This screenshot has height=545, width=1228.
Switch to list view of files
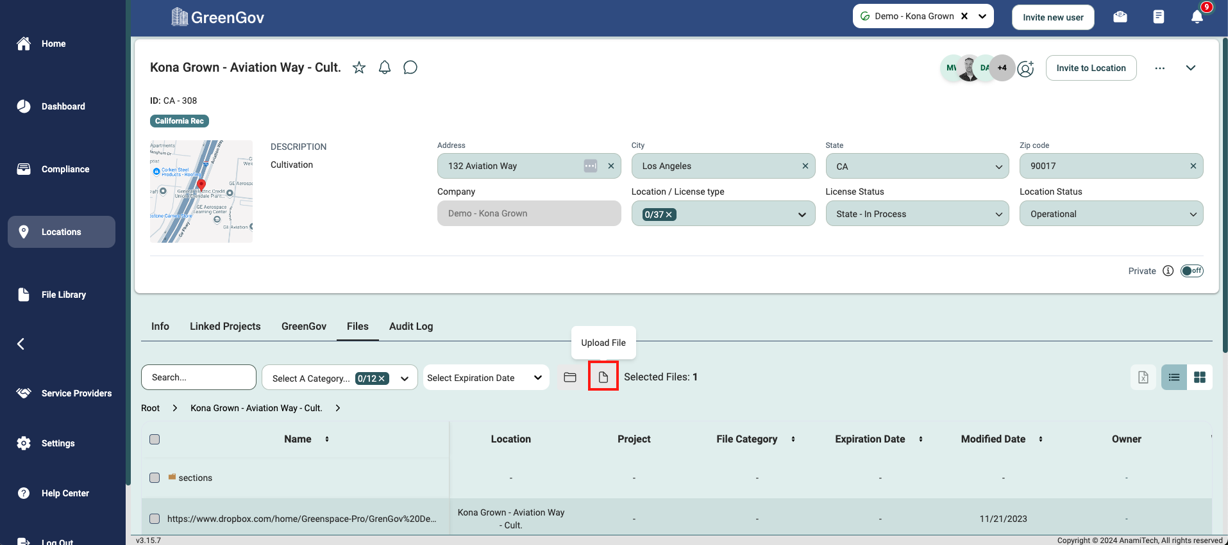coord(1173,377)
